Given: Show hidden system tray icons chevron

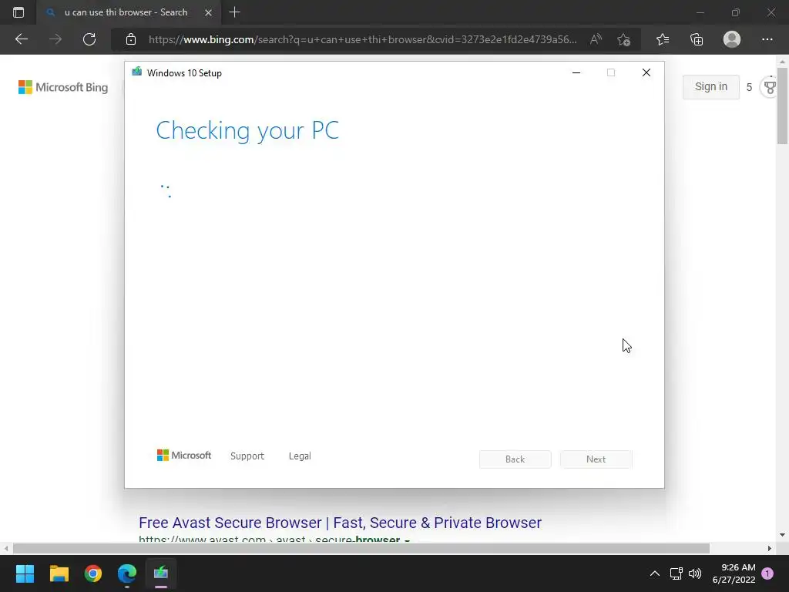Looking at the screenshot, I should 655,573.
